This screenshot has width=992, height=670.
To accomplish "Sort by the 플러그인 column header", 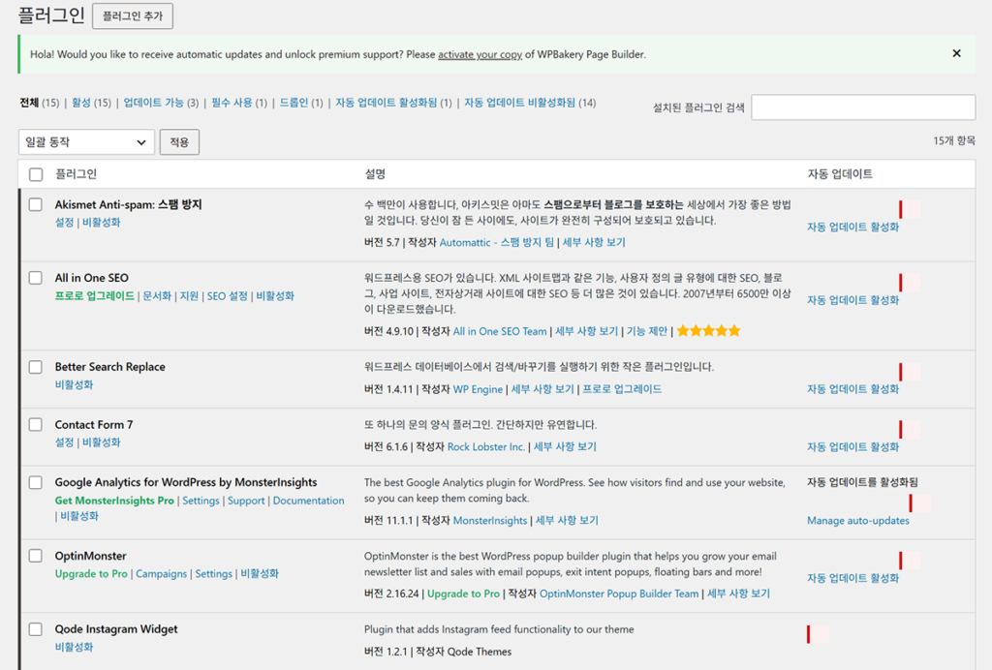I will click(76, 174).
